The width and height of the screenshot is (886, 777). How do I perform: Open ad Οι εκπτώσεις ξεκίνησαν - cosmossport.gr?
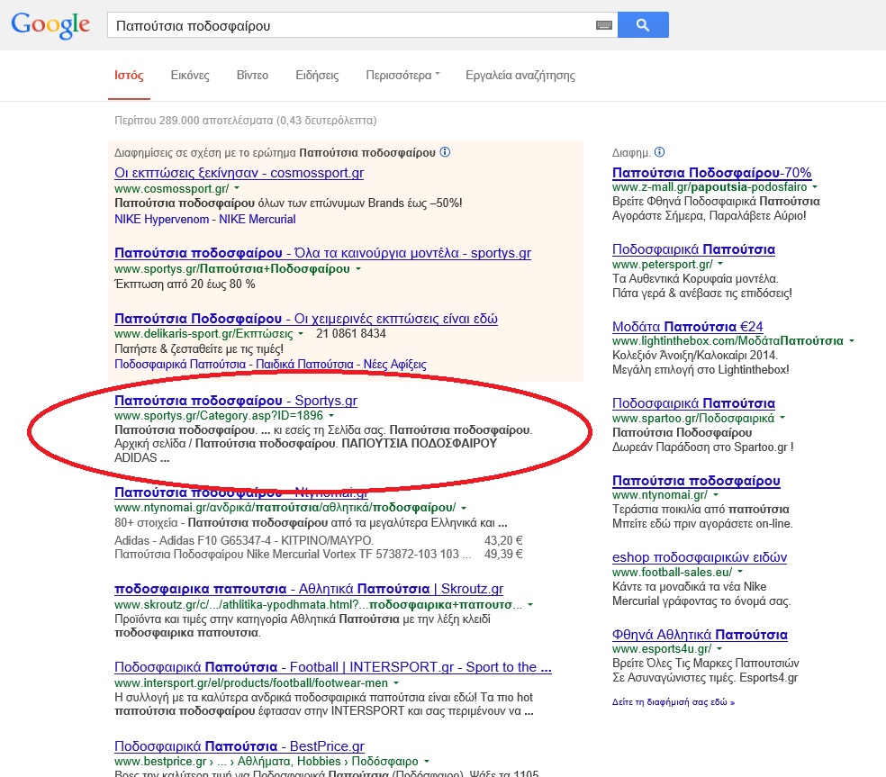point(239,173)
